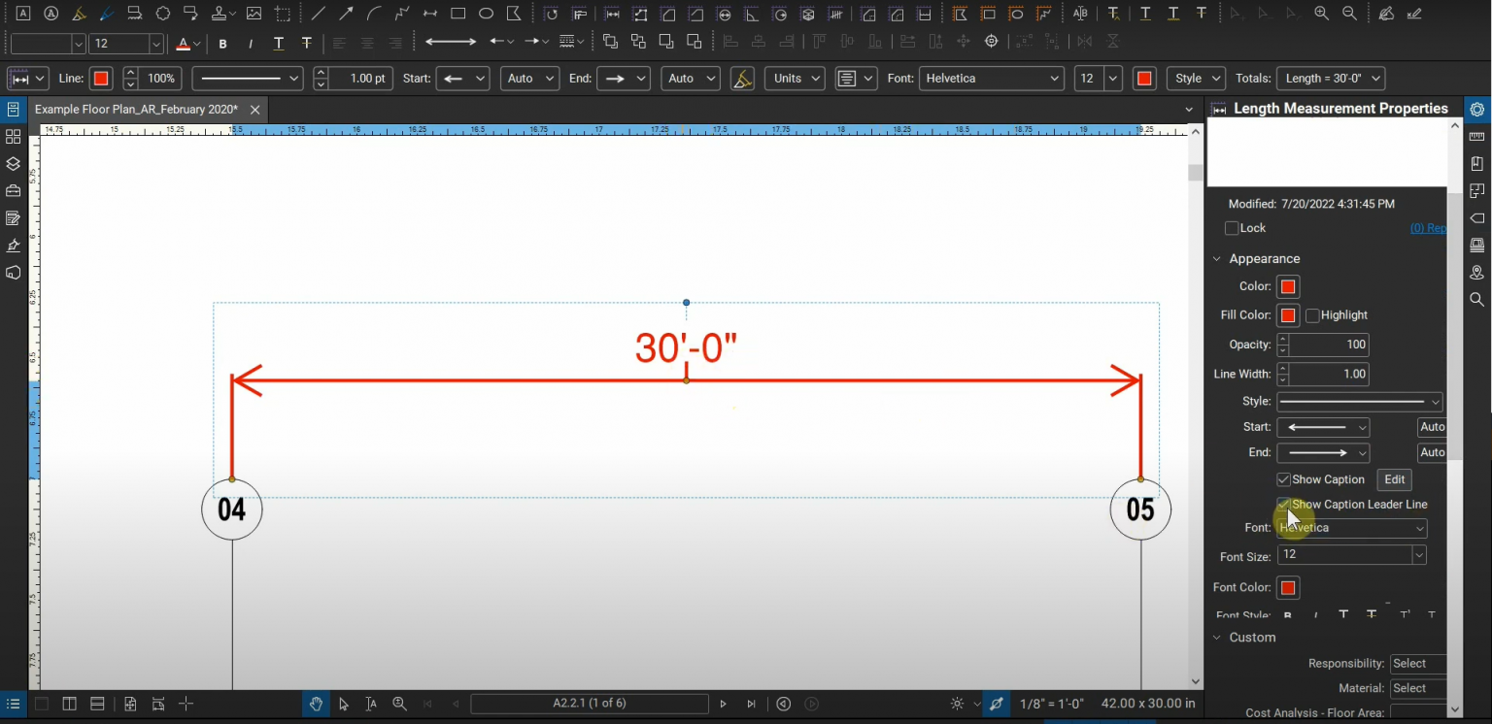Open the Units dropdown in the properties toolbar
Viewport: 1492px width, 724px height.
point(795,79)
